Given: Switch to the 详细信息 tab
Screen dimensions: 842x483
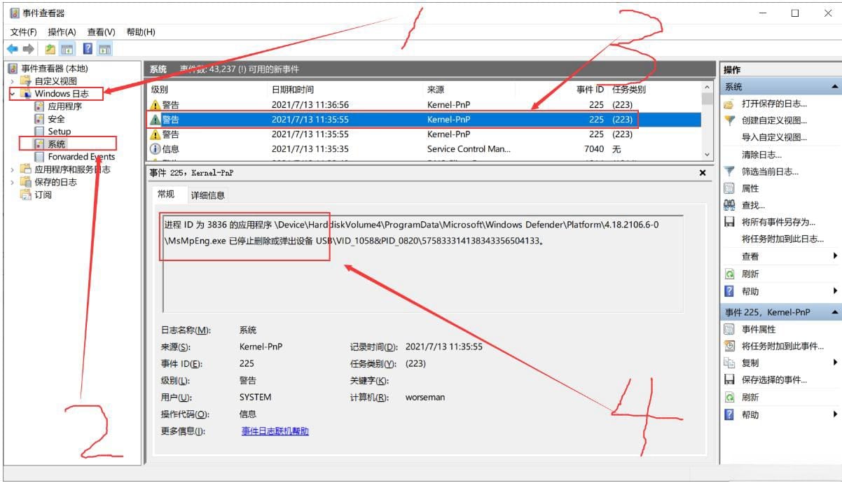Looking at the screenshot, I should (x=209, y=194).
